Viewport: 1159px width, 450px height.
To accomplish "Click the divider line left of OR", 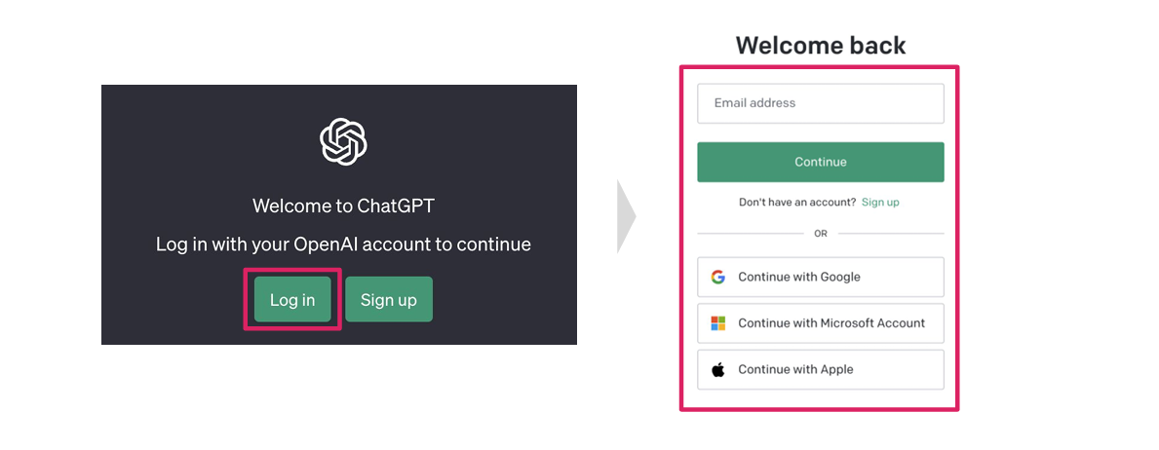I will pos(750,234).
